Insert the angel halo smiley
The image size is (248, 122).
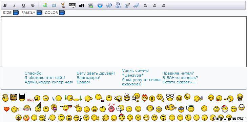coord(5,98)
